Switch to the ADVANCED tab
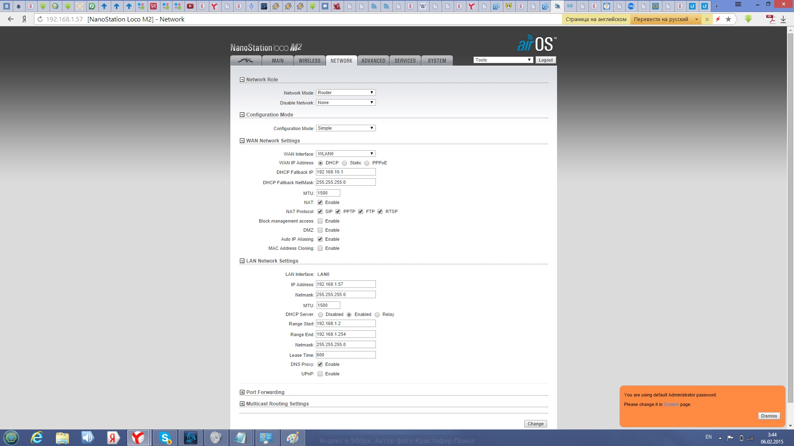 click(373, 61)
